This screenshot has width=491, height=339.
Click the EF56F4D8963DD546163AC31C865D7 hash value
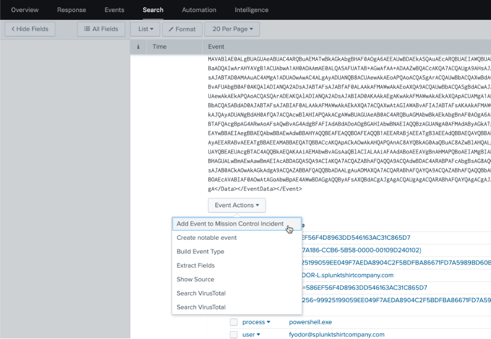[x=356, y=238]
